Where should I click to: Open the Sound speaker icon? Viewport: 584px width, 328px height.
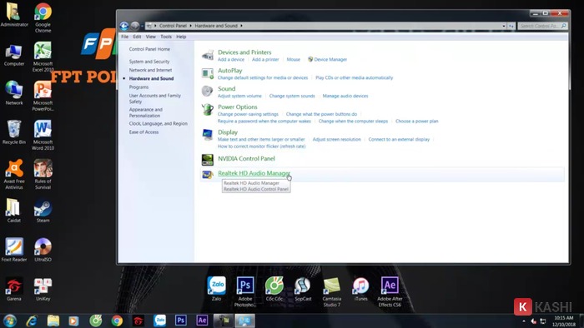208,92
